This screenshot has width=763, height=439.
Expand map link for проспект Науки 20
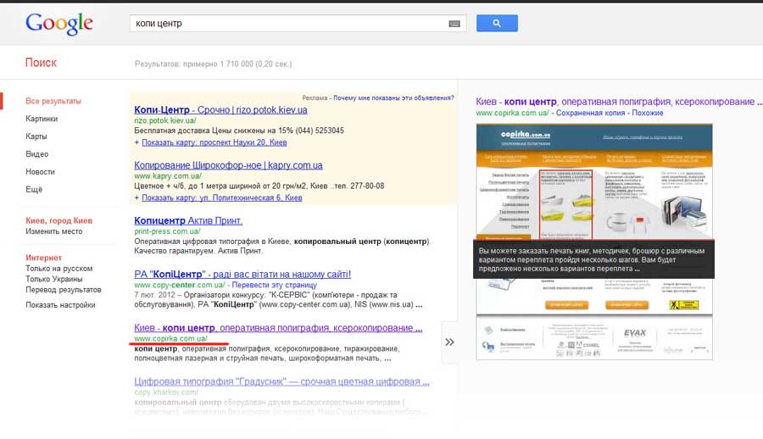click(x=214, y=142)
